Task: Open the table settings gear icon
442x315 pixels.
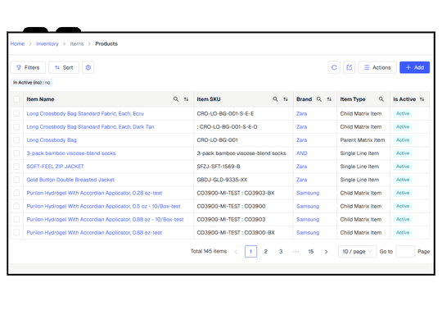Action: (x=88, y=67)
